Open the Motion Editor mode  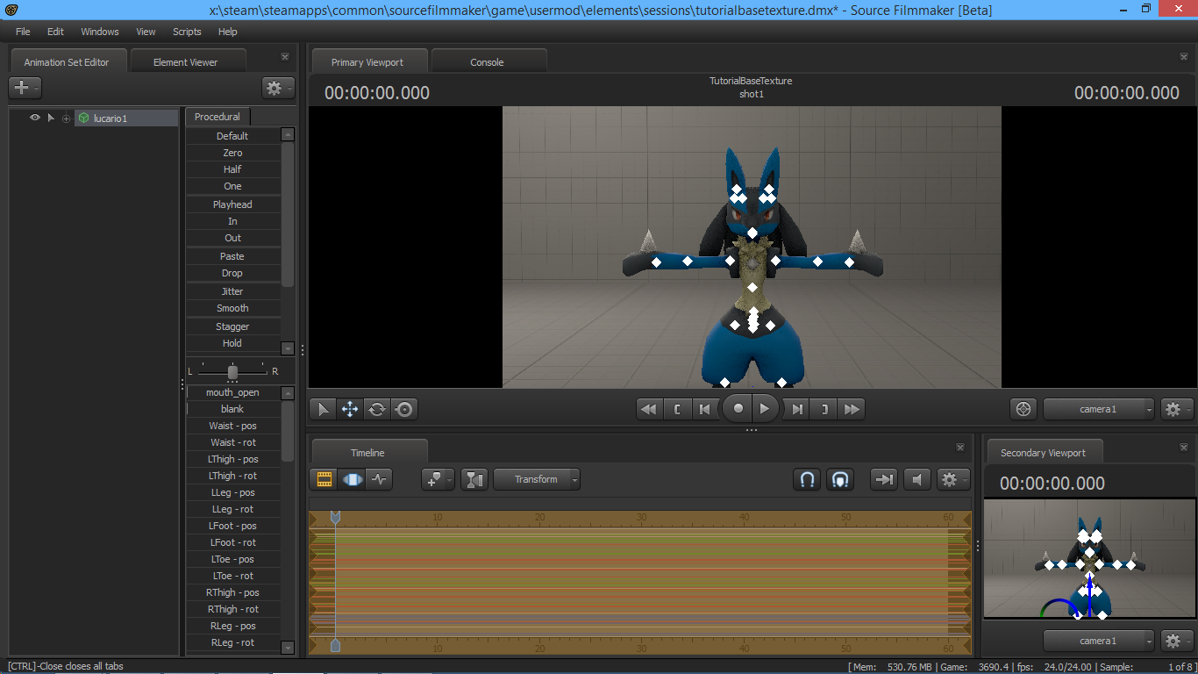pyautogui.click(x=352, y=479)
